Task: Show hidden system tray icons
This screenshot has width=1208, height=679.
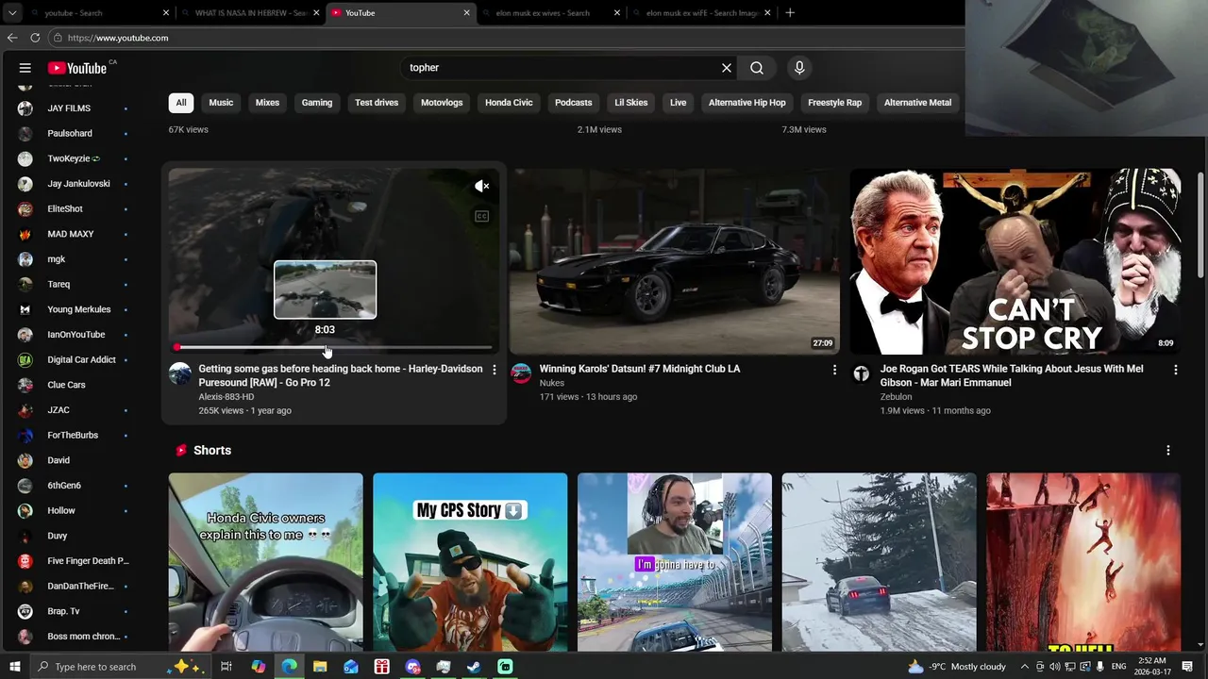Action: coord(1024,667)
